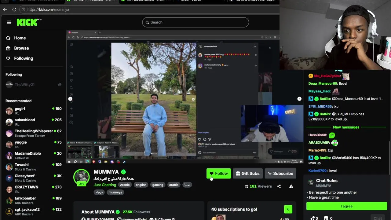Open tankbomber recommended channel
The width and height of the screenshot is (391, 220).
point(34,200)
